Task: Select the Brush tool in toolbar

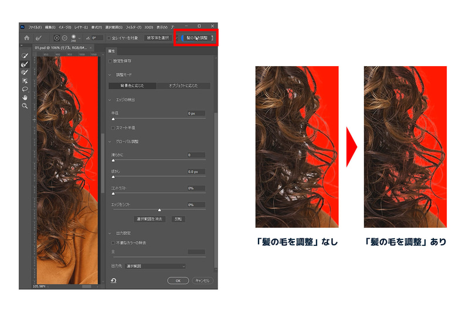Action: pyautogui.click(x=25, y=72)
